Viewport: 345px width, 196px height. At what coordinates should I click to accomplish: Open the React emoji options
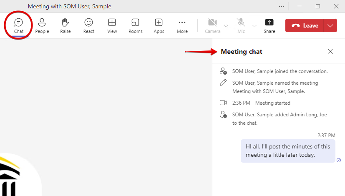pyautogui.click(x=88, y=25)
